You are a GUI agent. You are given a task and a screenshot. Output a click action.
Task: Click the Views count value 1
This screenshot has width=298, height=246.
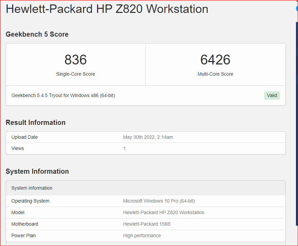(x=124, y=148)
